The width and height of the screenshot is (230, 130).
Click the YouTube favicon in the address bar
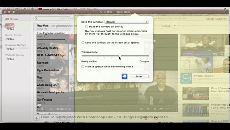click(x=40, y=9)
